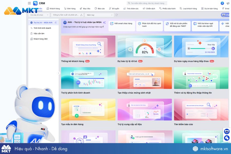
Task: Click the Dự báo tỷ lệ rời bỏ title text
Action: [x=127, y=61]
